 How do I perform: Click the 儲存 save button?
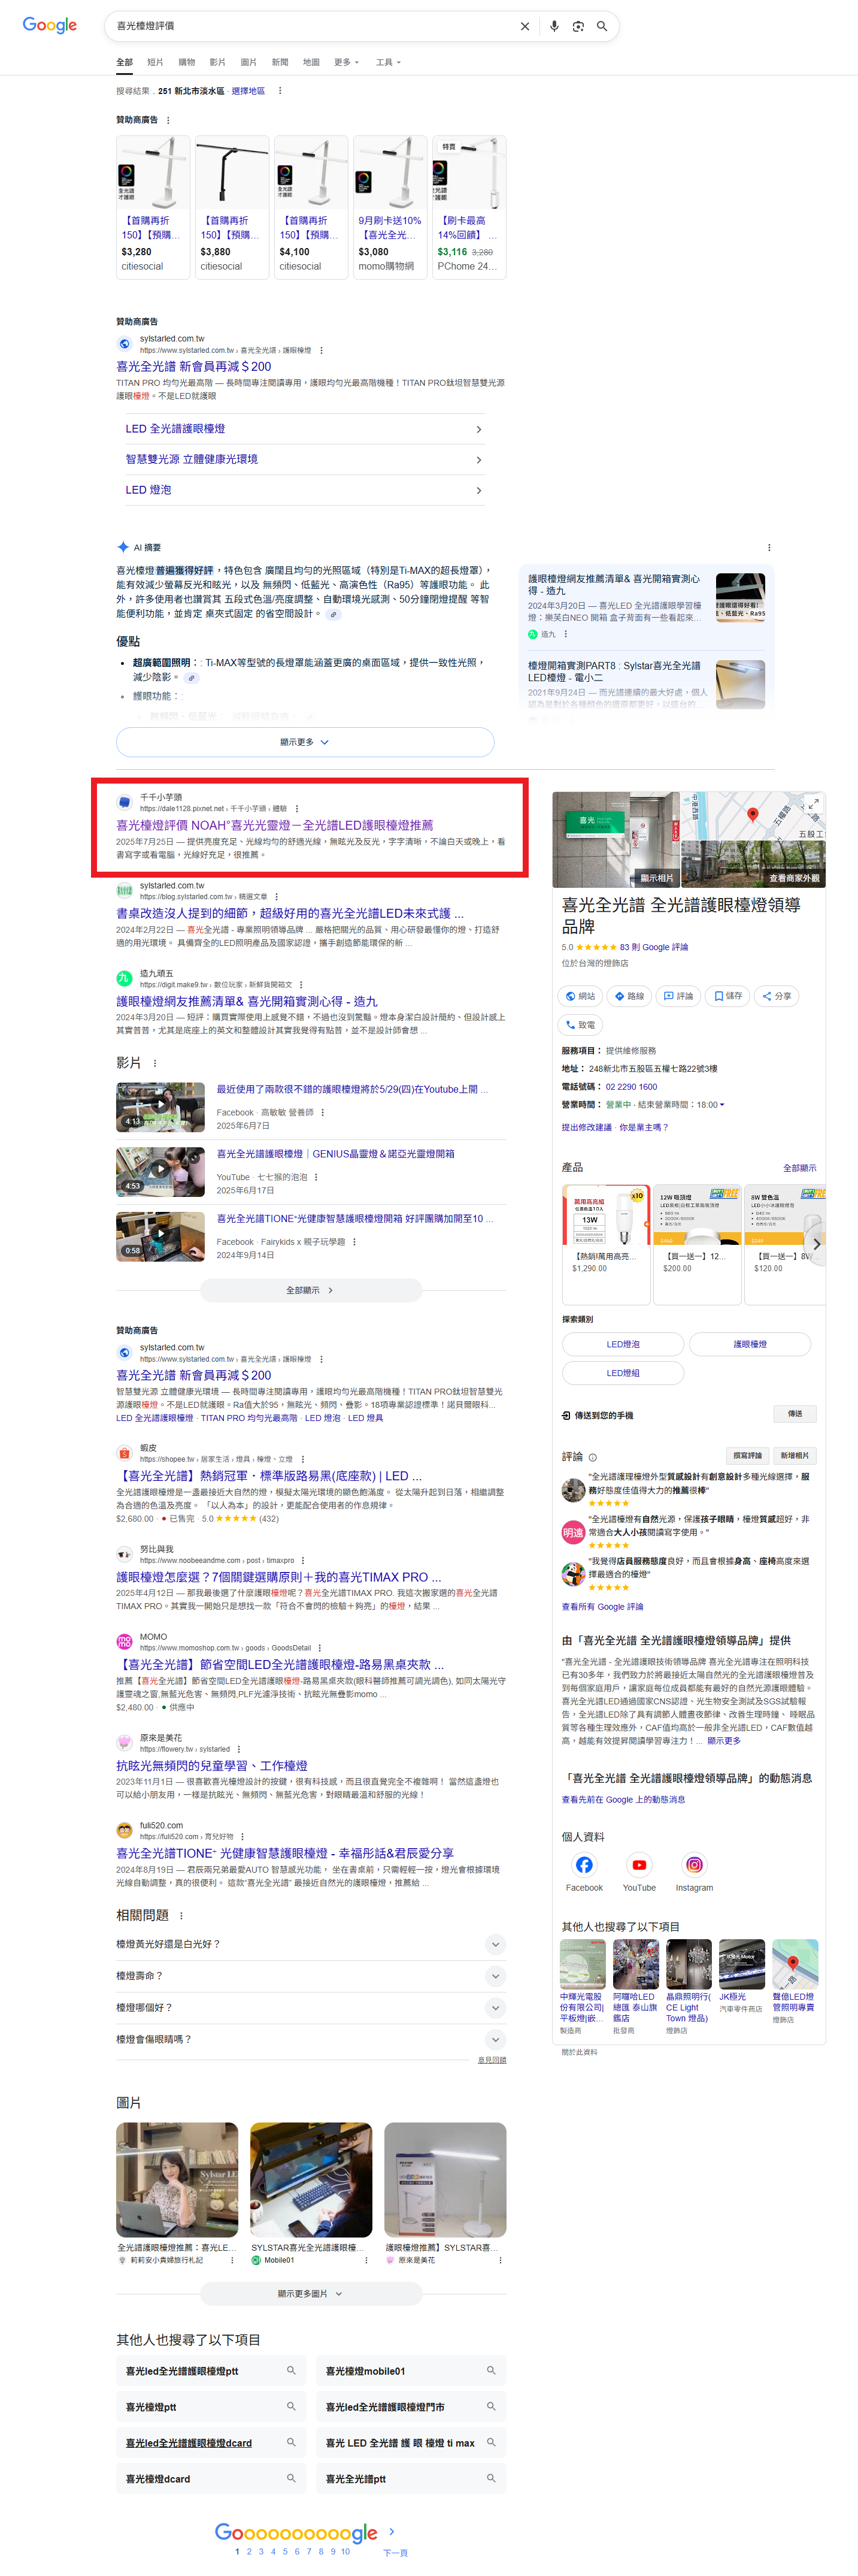tap(728, 996)
